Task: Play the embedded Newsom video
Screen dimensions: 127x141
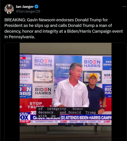Action: pos(65,92)
